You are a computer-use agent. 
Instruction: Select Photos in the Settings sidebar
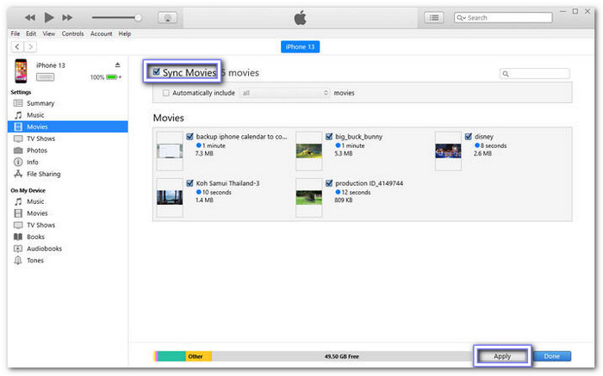click(x=38, y=151)
